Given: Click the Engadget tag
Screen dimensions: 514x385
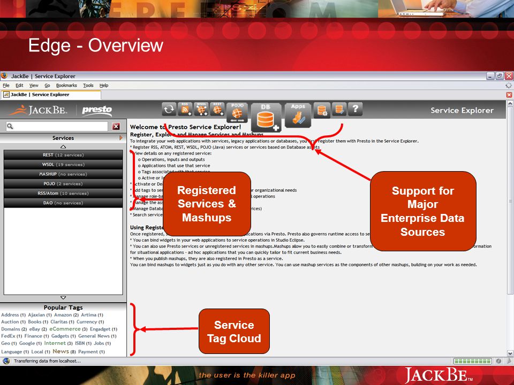Looking at the screenshot, I should pyautogui.click(x=100, y=329).
